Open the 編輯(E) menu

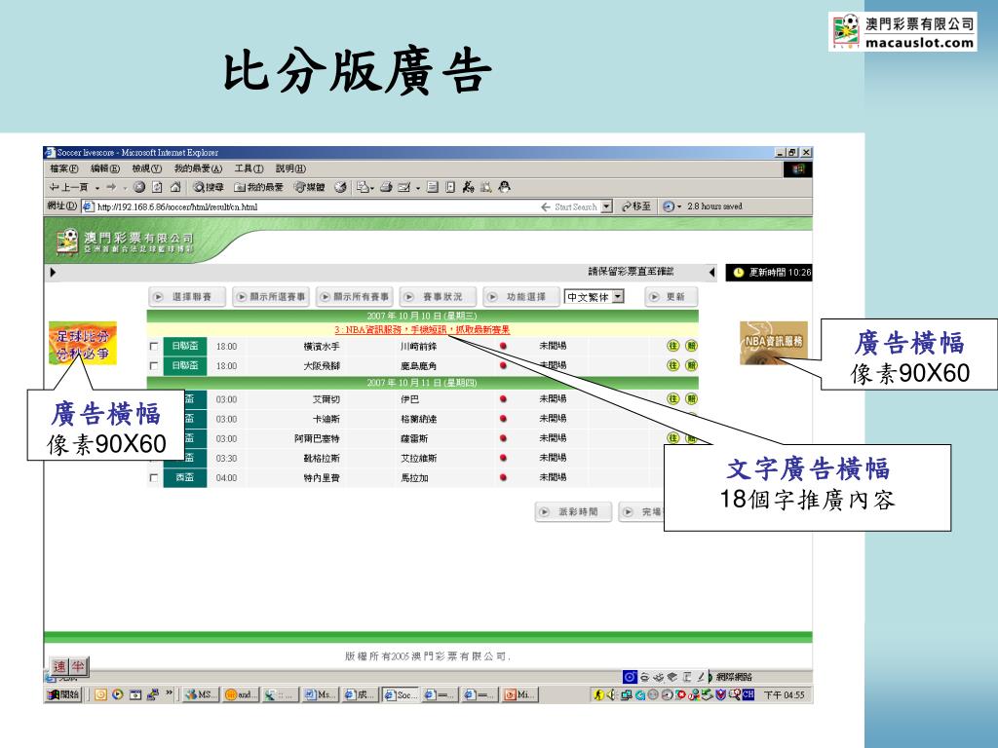point(105,168)
